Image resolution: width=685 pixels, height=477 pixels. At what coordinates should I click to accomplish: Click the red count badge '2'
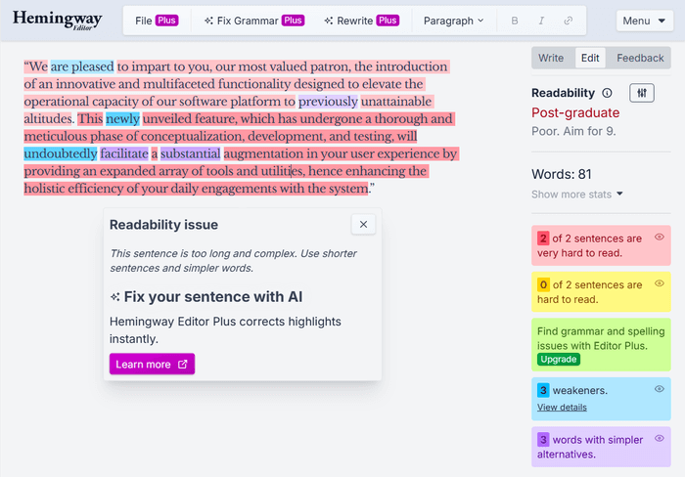543,238
